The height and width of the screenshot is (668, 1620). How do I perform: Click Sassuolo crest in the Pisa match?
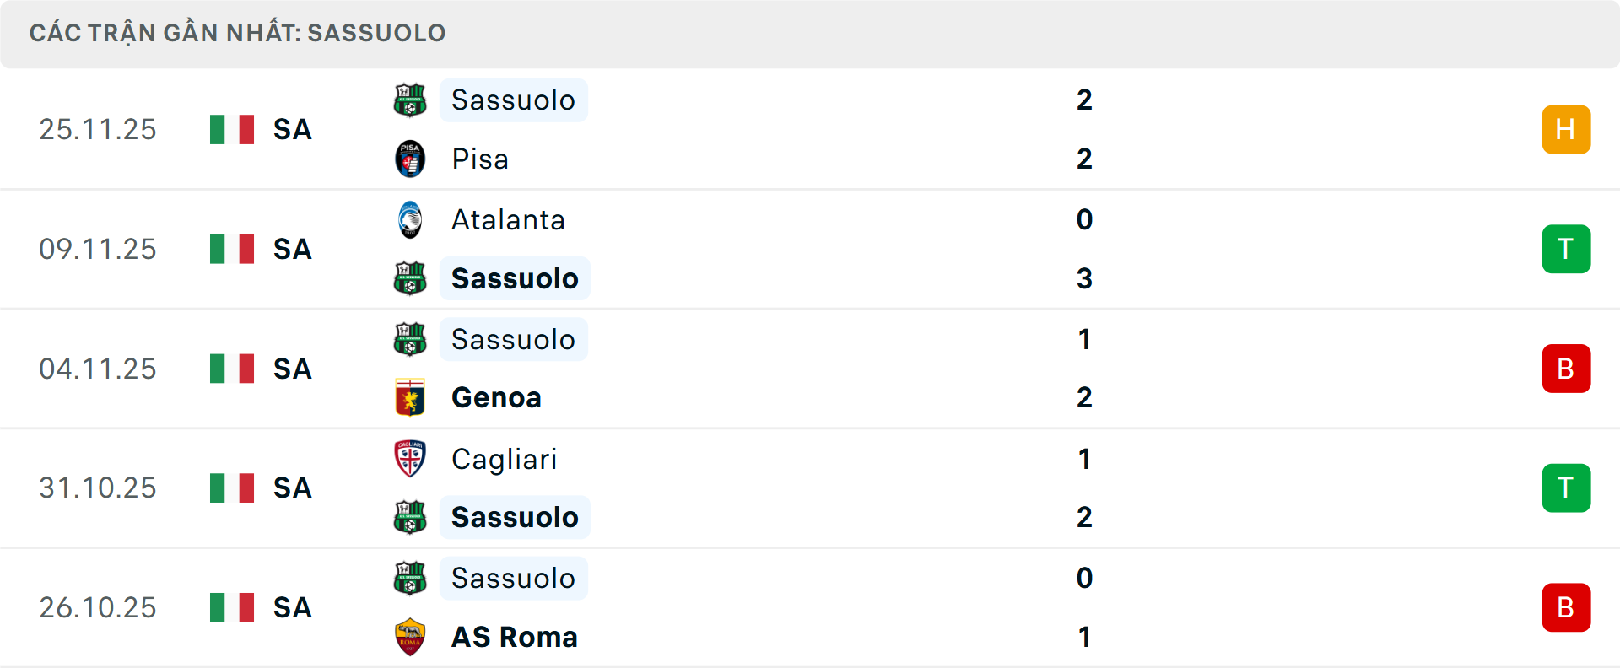click(410, 100)
